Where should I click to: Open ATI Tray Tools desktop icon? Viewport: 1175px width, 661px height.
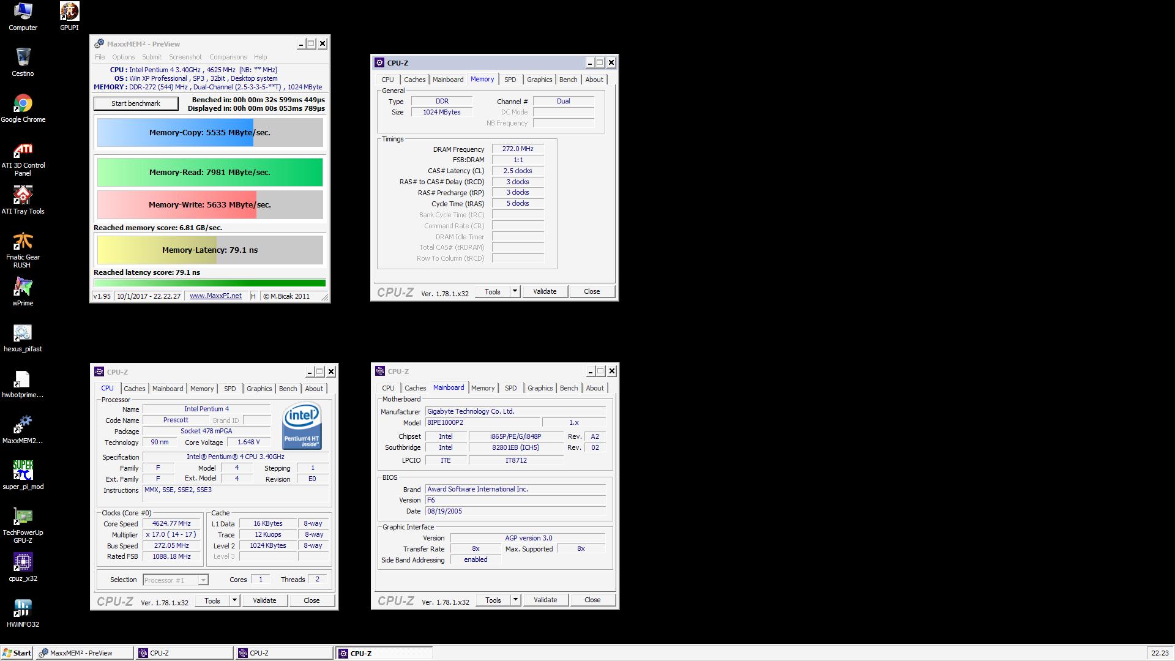(23, 200)
